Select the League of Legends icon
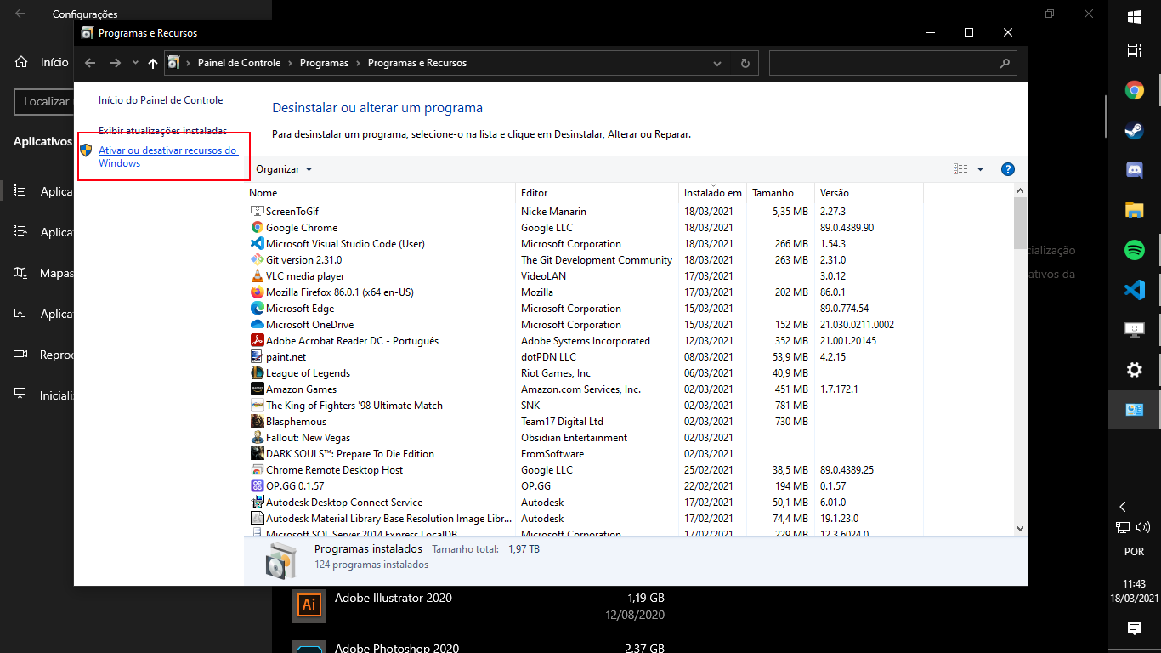This screenshot has width=1161, height=653. coord(258,372)
